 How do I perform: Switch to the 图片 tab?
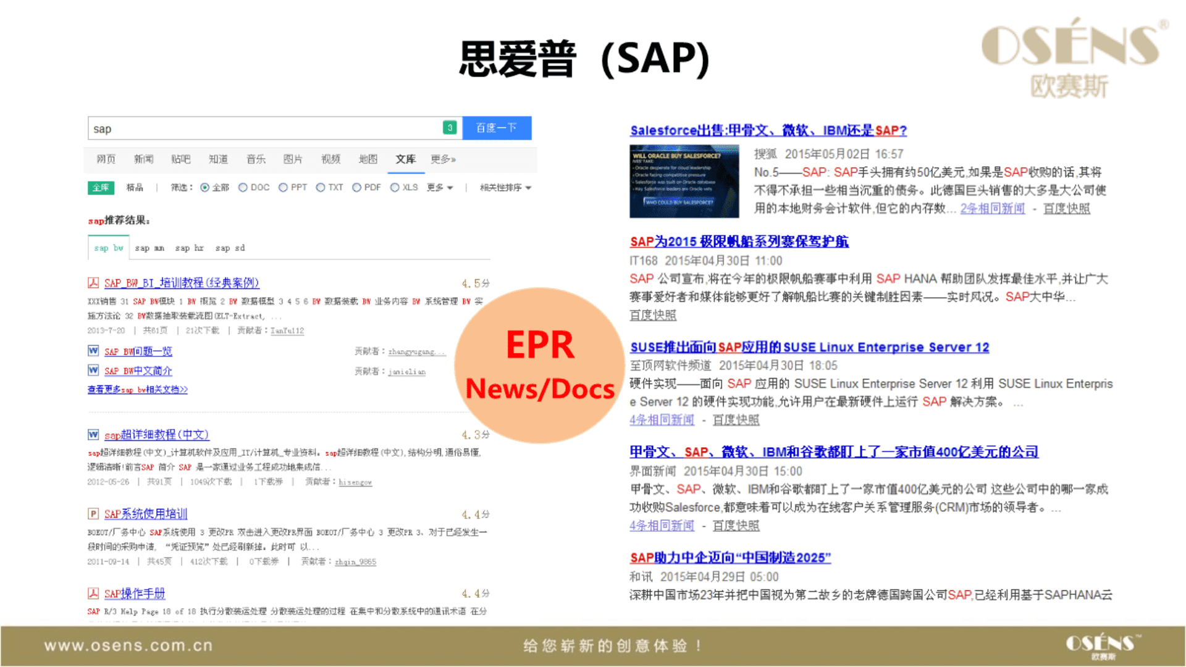tap(293, 159)
